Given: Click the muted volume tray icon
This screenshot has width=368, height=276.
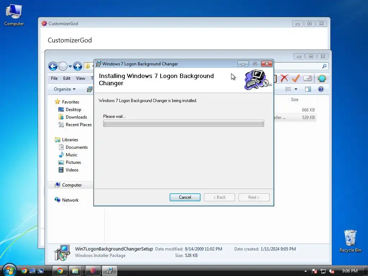Looking at the screenshot, I should (x=331, y=271).
